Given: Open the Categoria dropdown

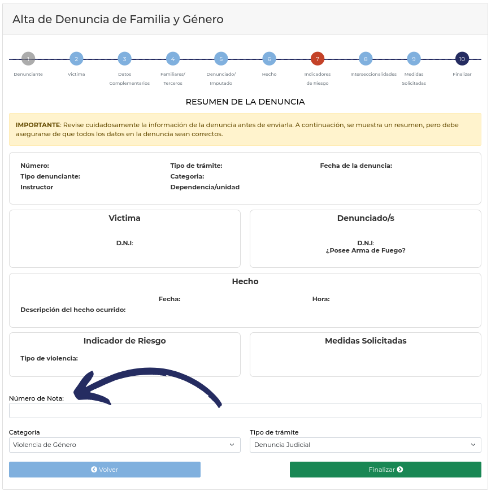Looking at the screenshot, I should 125,445.
